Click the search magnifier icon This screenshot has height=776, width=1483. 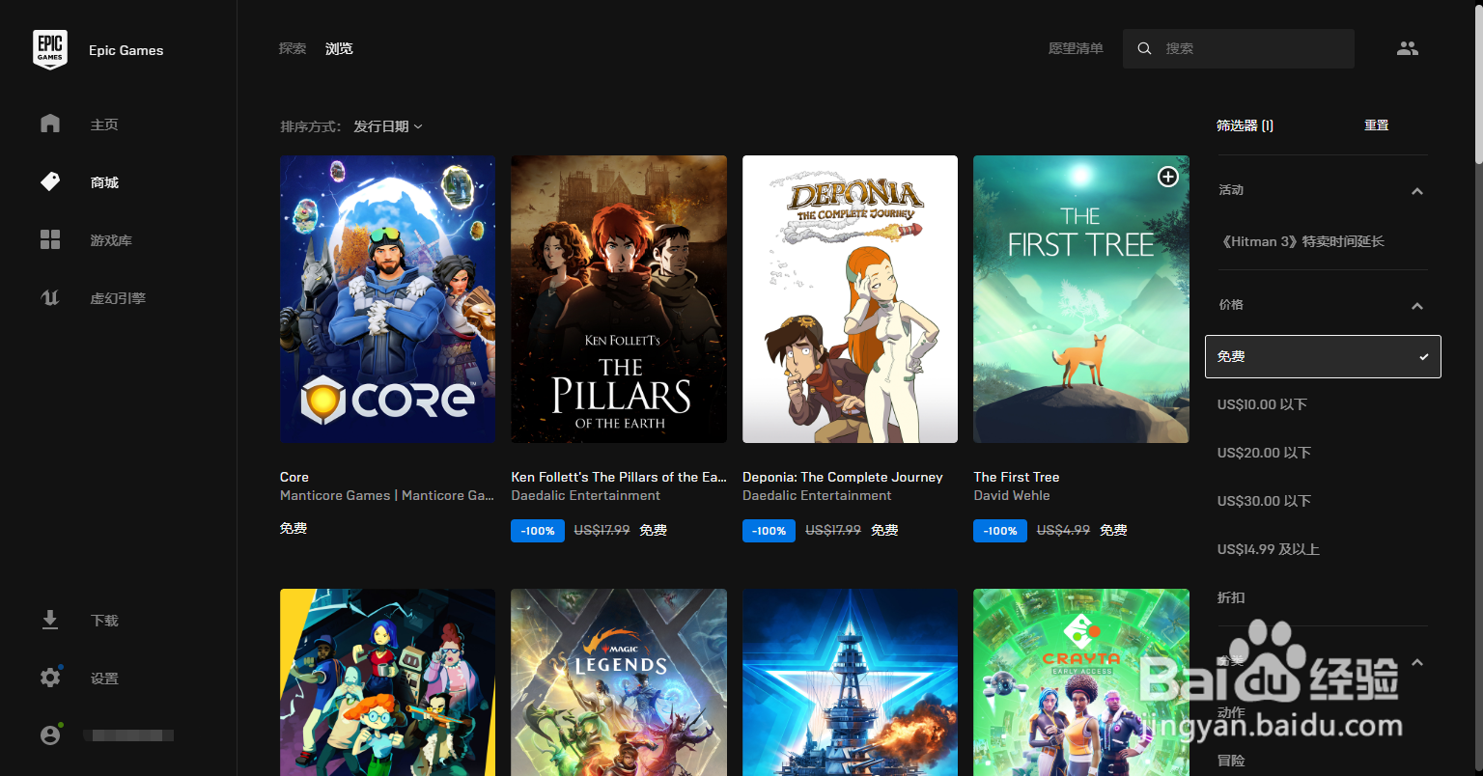click(x=1144, y=48)
